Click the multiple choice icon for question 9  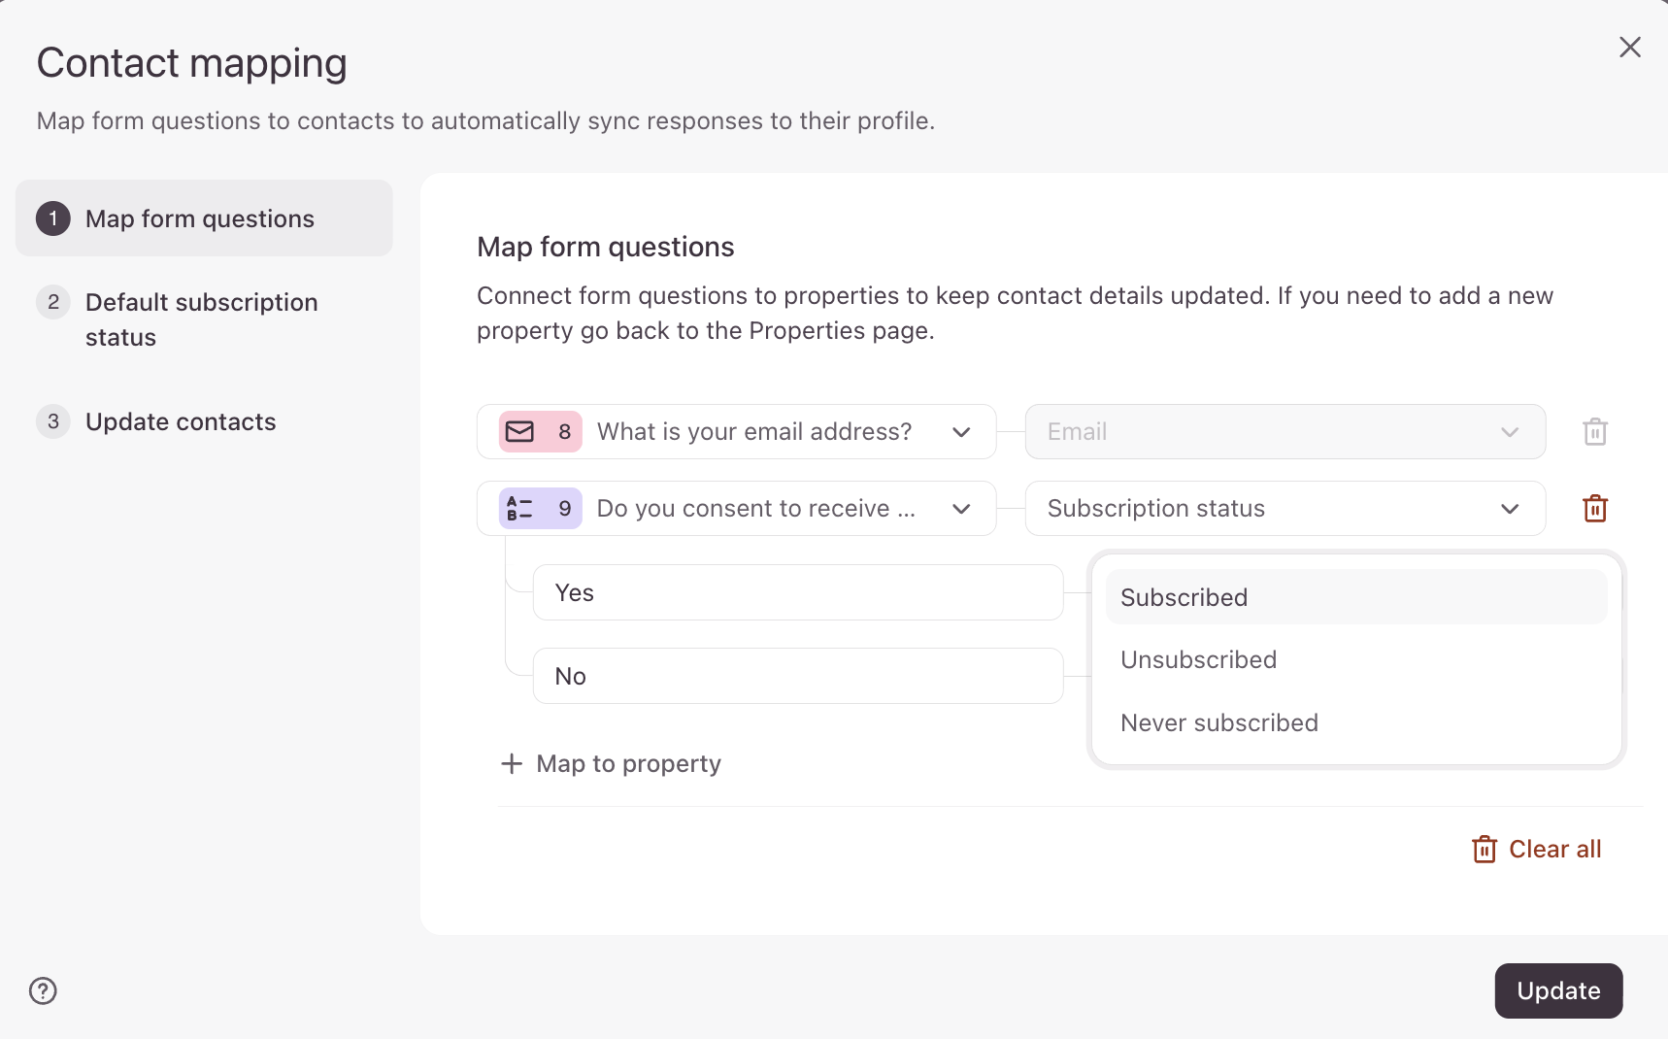pos(520,509)
